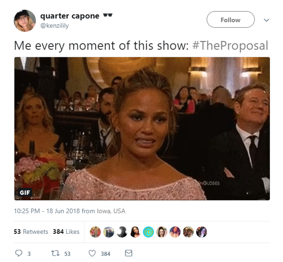View the 384 Likes list
Viewport: 283px width, 262px height.
(x=66, y=232)
